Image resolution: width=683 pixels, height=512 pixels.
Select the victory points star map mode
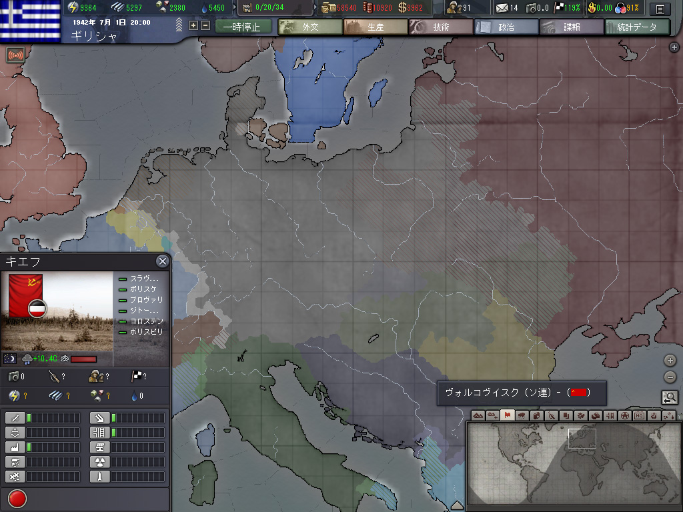tap(624, 416)
